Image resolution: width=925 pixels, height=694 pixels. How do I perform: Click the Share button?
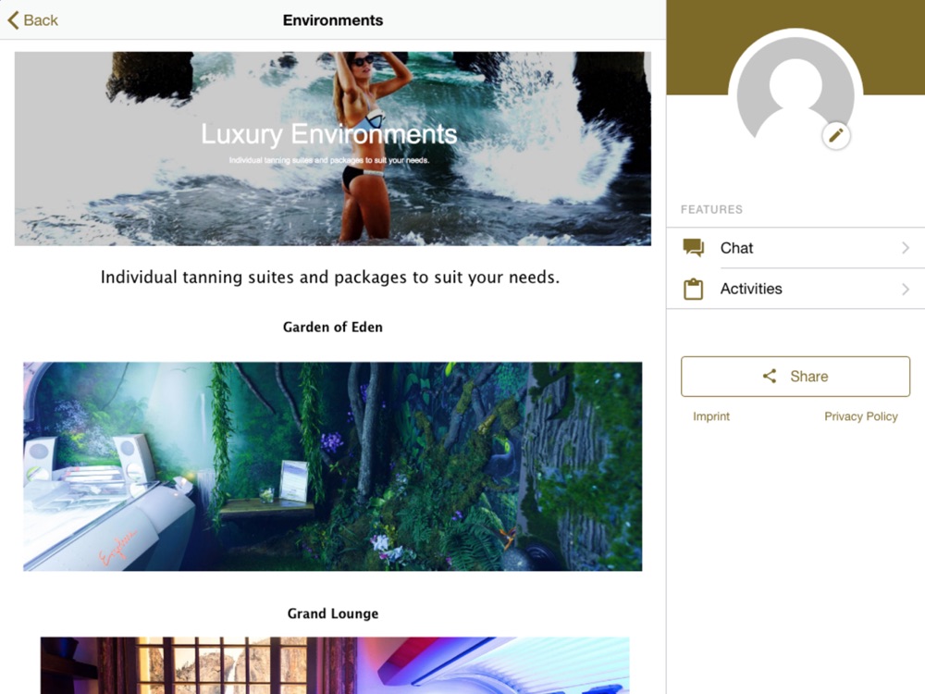point(795,377)
